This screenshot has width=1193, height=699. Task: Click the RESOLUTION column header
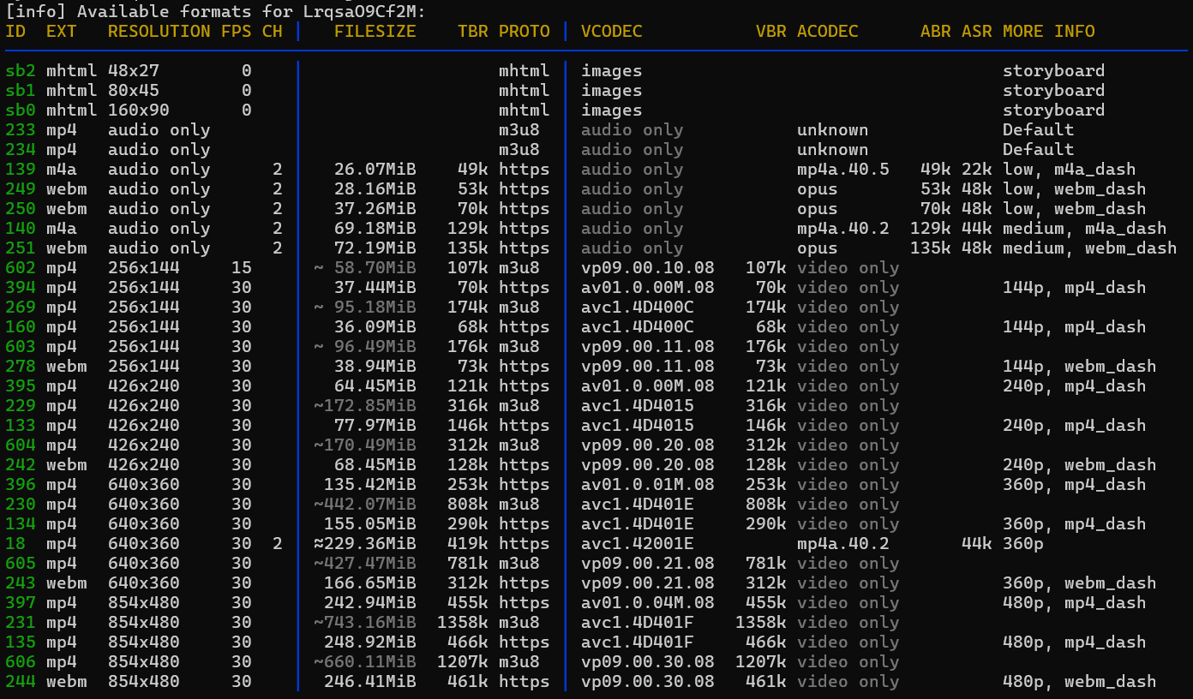click(159, 32)
